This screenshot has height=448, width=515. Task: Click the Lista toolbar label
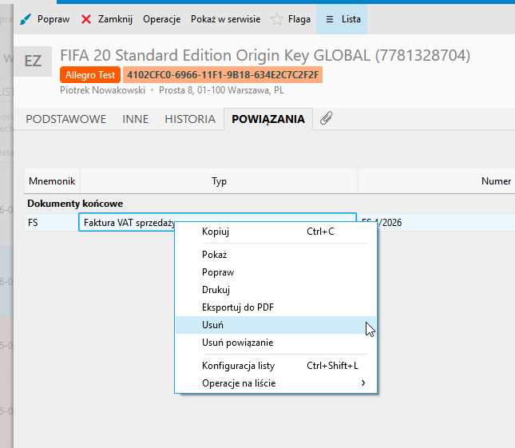(x=351, y=19)
